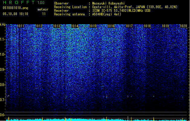Viewport: 190px width, 121px height.
Task: Click the 0.7 kHz axis label
Action: click(x=2, y=100)
